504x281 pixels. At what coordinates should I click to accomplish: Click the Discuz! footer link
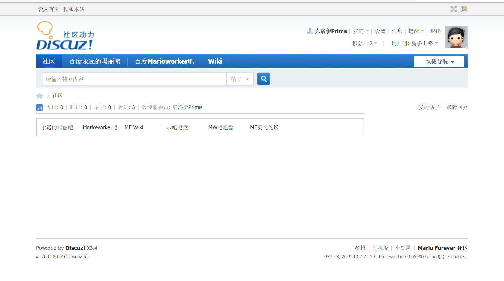75,248
